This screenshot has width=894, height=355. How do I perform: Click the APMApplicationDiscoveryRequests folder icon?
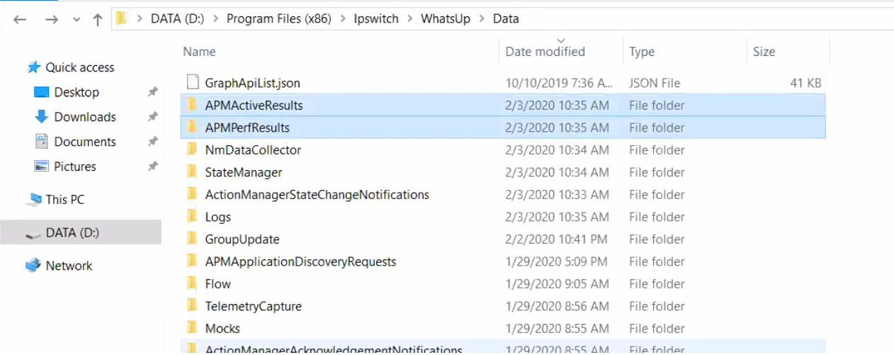click(x=191, y=261)
